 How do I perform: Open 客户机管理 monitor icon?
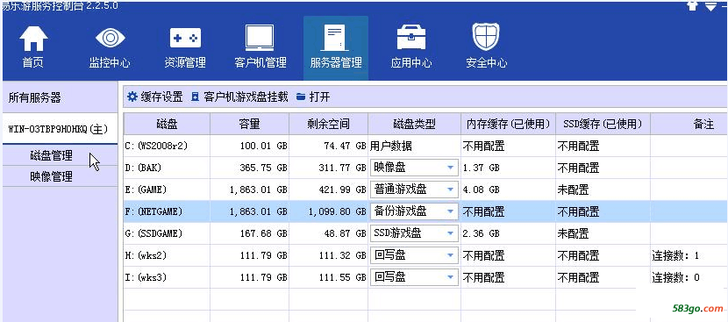(260, 47)
